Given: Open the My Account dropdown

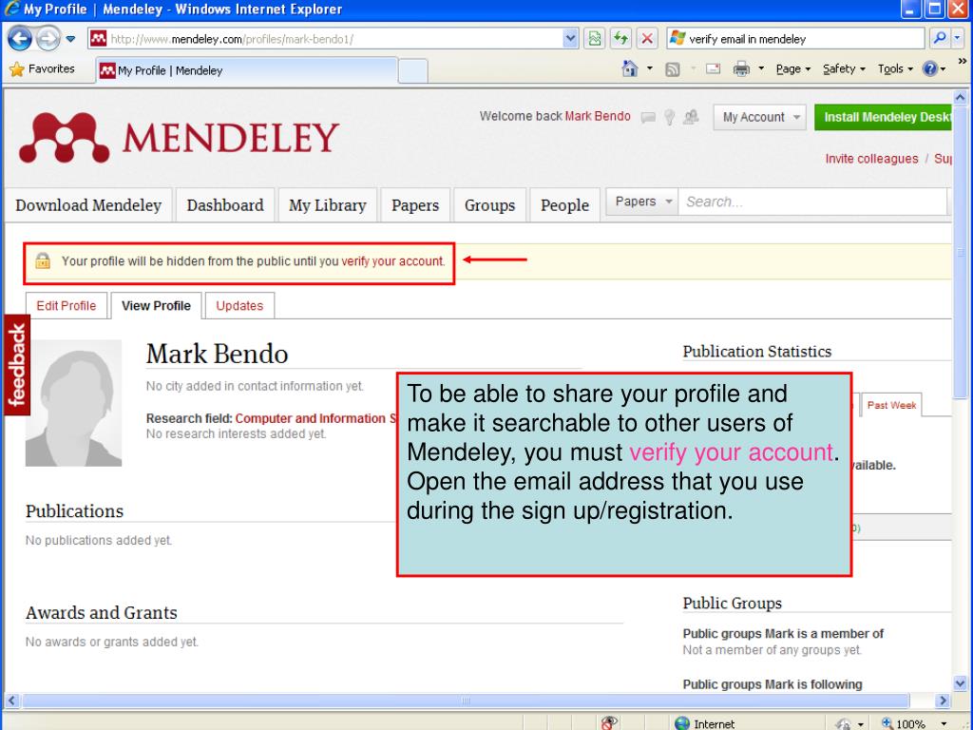Looking at the screenshot, I should click(760, 117).
